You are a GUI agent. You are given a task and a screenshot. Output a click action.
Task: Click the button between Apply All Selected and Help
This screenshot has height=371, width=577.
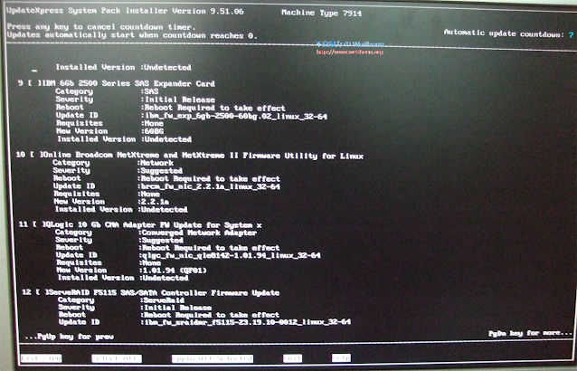pos(292,358)
